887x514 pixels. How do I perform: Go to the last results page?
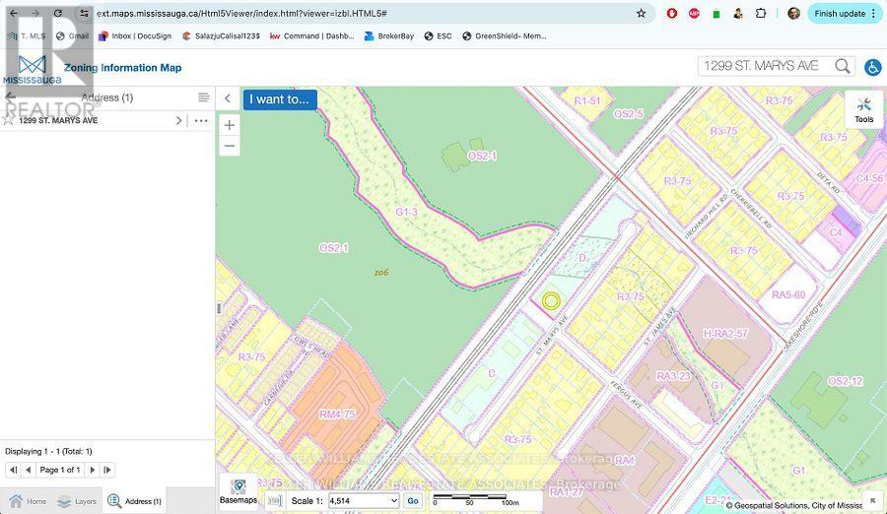(107, 470)
